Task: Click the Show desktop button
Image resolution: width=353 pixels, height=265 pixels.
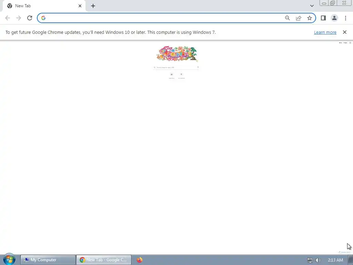Action: coord(351,260)
